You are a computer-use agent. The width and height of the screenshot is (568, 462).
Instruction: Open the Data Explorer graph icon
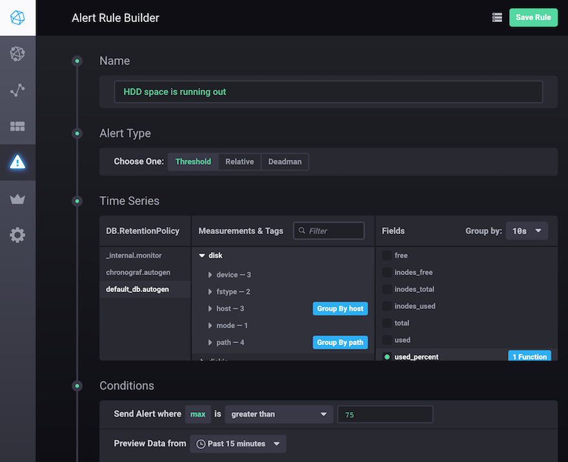(x=17, y=90)
